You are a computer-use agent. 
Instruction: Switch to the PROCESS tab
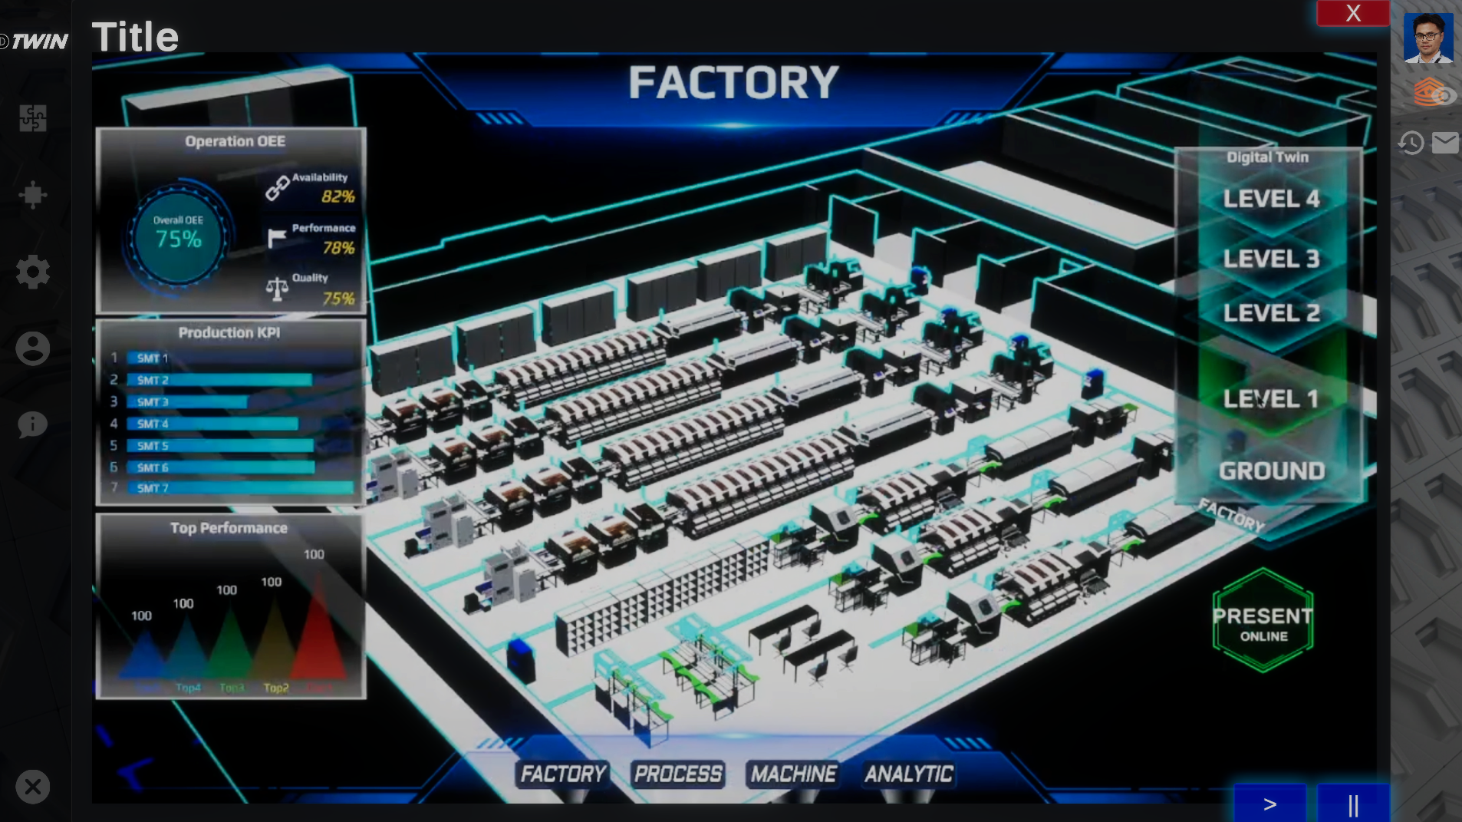678,774
